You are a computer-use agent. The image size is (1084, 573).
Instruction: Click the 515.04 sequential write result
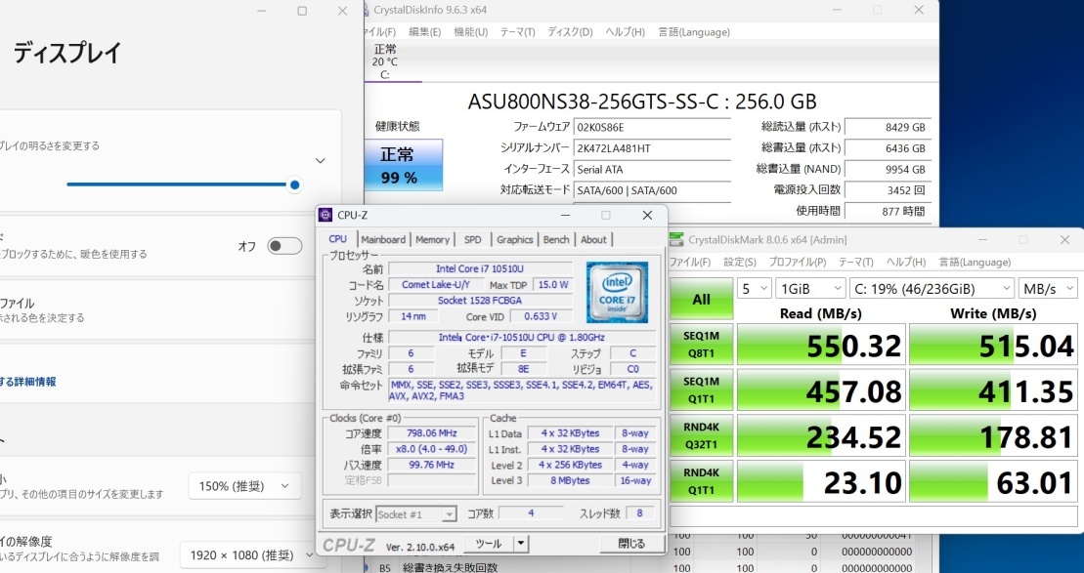[x=993, y=345]
